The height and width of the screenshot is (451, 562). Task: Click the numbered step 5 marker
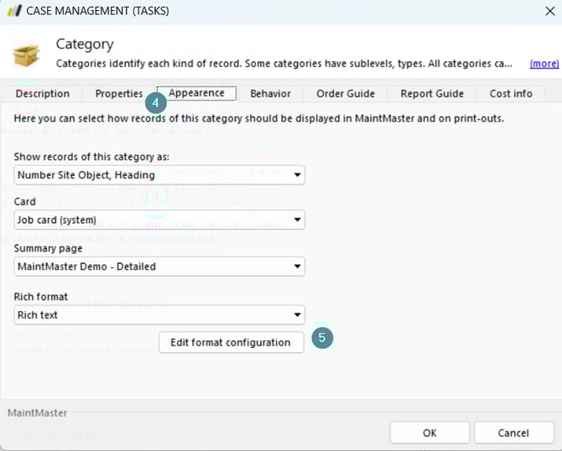pyautogui.click(x=322, y=338)
